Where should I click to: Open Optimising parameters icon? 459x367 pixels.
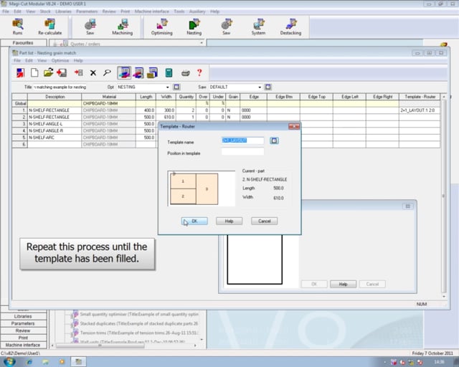pyautogui.click(x=161, y=27)
